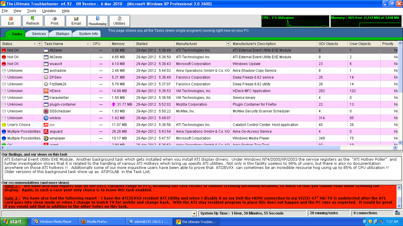Click the Memory usage graph
Screen dimensions: 403x226
[366, 21]
